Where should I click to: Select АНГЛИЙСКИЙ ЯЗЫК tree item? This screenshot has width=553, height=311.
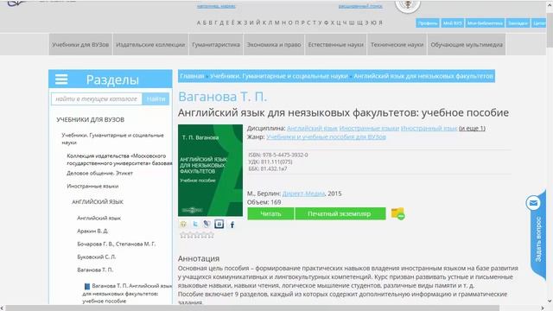98,202
